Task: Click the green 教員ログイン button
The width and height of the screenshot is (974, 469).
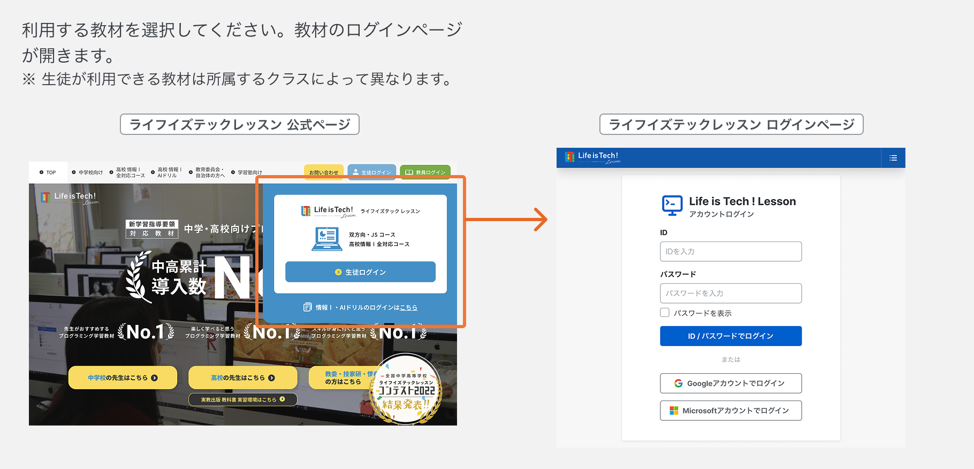Action: pos(425,172)
